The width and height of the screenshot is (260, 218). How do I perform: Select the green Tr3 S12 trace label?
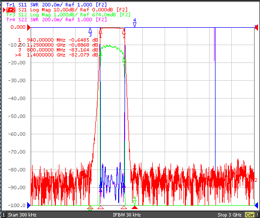click(x=68, y=15)
